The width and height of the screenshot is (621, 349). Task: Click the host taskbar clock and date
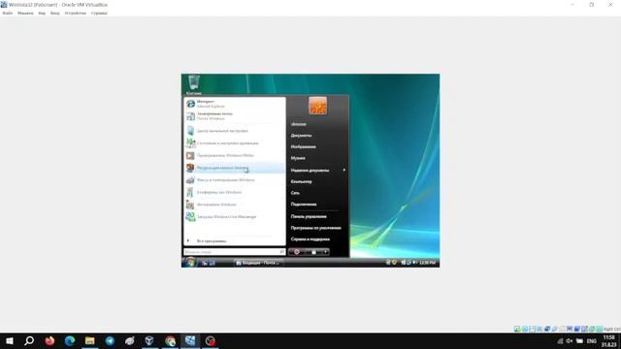point(609,340)
